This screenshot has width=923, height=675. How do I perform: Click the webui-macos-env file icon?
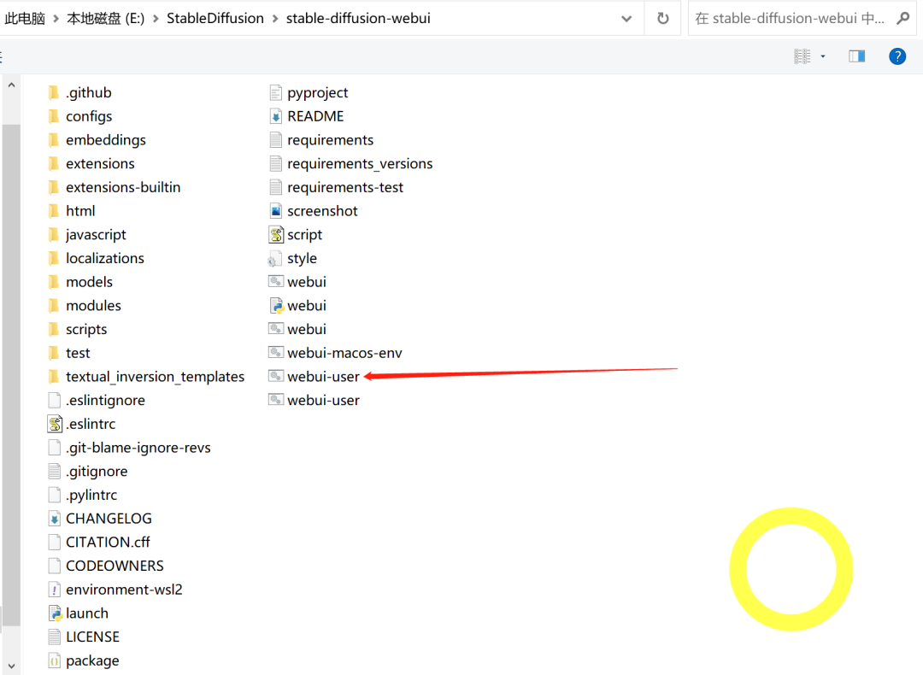pyautogui.click(x=275, y=353)
